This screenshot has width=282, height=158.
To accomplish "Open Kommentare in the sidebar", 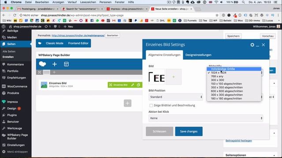I will click(x=16, y=65).
